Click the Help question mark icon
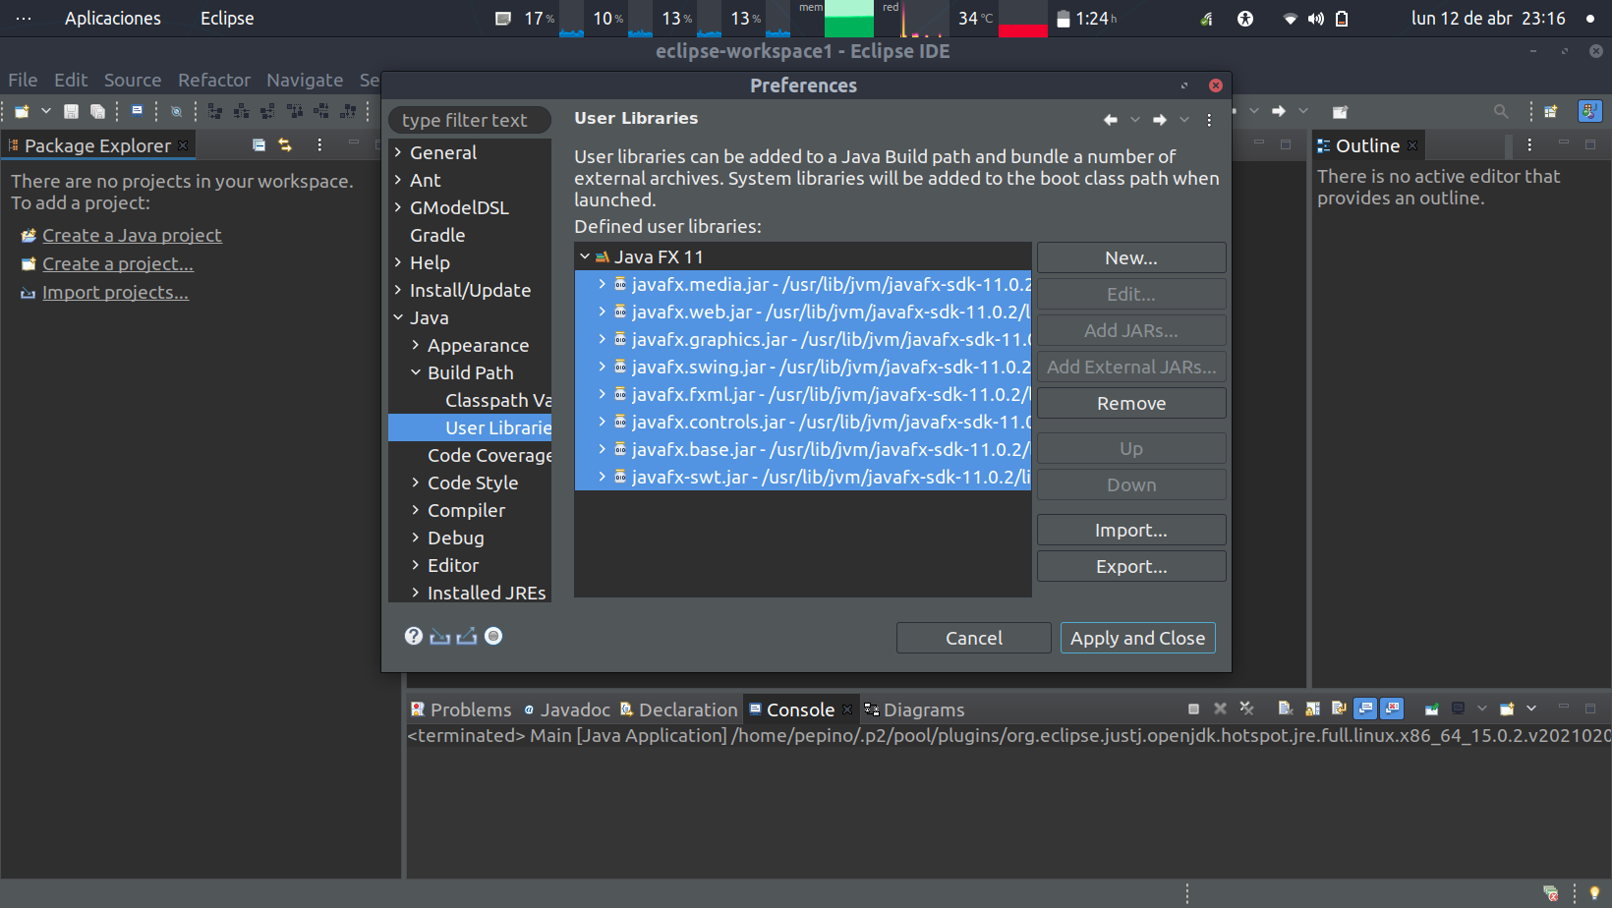The width and height of the screenshot is (1612, 908). (x=414, y=636)
